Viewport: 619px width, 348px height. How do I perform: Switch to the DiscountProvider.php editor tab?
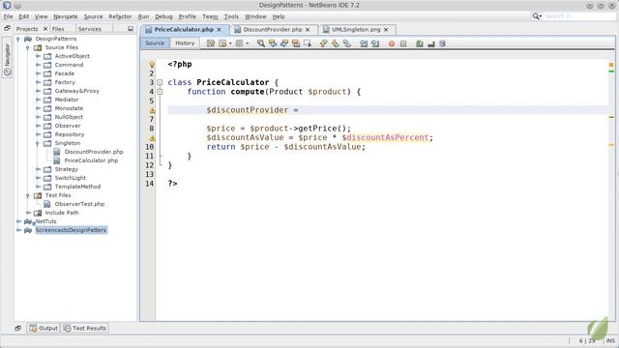coord(273,30)
